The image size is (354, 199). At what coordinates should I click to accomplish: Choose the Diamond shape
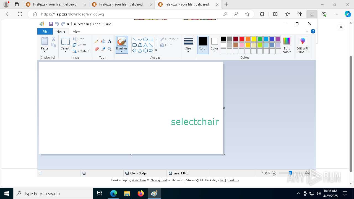134,51
